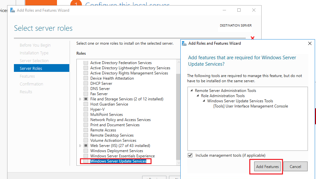Image resolution: width=316 pixels, height=179 pixels.
Task: Toggle Web Server (IIS) checkbox
Action: pos(86,146)
